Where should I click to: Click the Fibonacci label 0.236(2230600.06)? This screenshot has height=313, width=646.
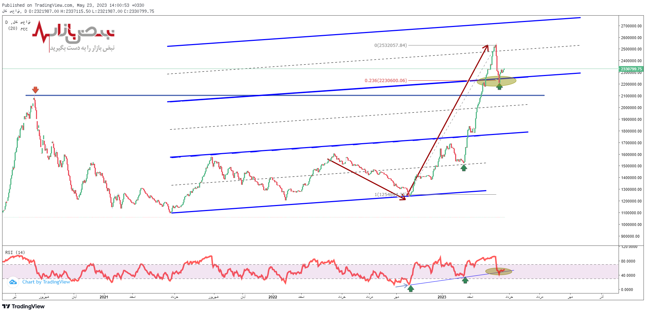(386, 81)
